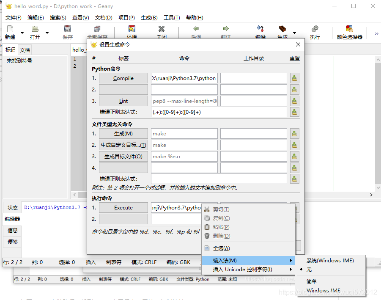The height and width of the screenshot is (300, 381).
Task: Click the make %e.o command field
Action: click(x=184, y=156)
